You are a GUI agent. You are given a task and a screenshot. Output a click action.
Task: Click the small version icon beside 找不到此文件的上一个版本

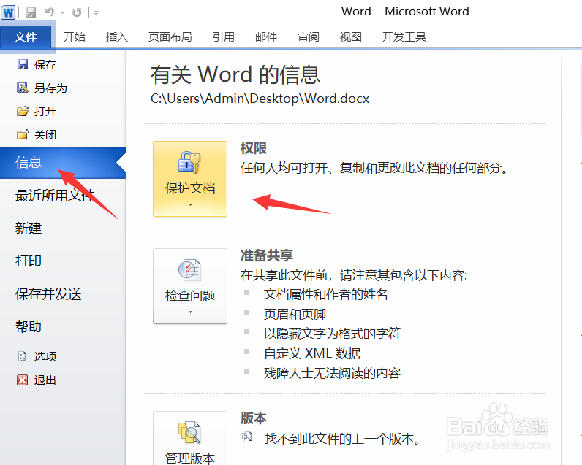[247, 437]
